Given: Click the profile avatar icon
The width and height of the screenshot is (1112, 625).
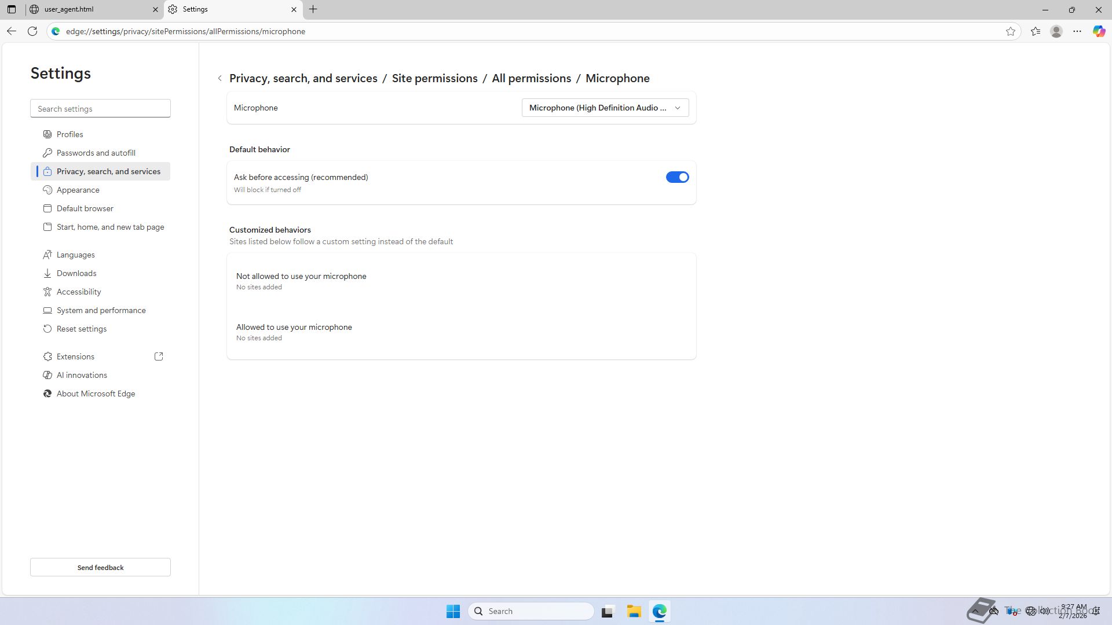Looking at the screenshot, I should pos(1056,31).
